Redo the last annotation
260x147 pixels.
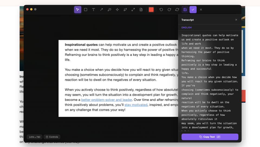pyautogui.click(x=169, y=10)
